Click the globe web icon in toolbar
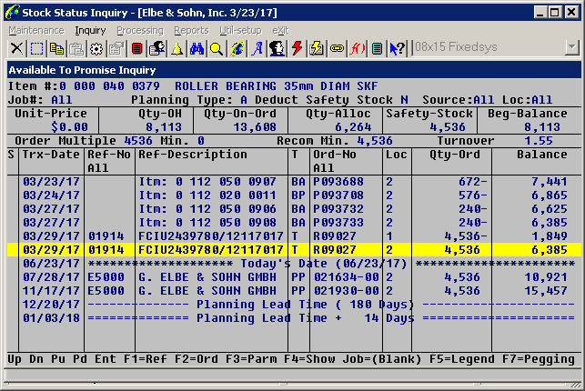585x391 pixels. [237, 48]
